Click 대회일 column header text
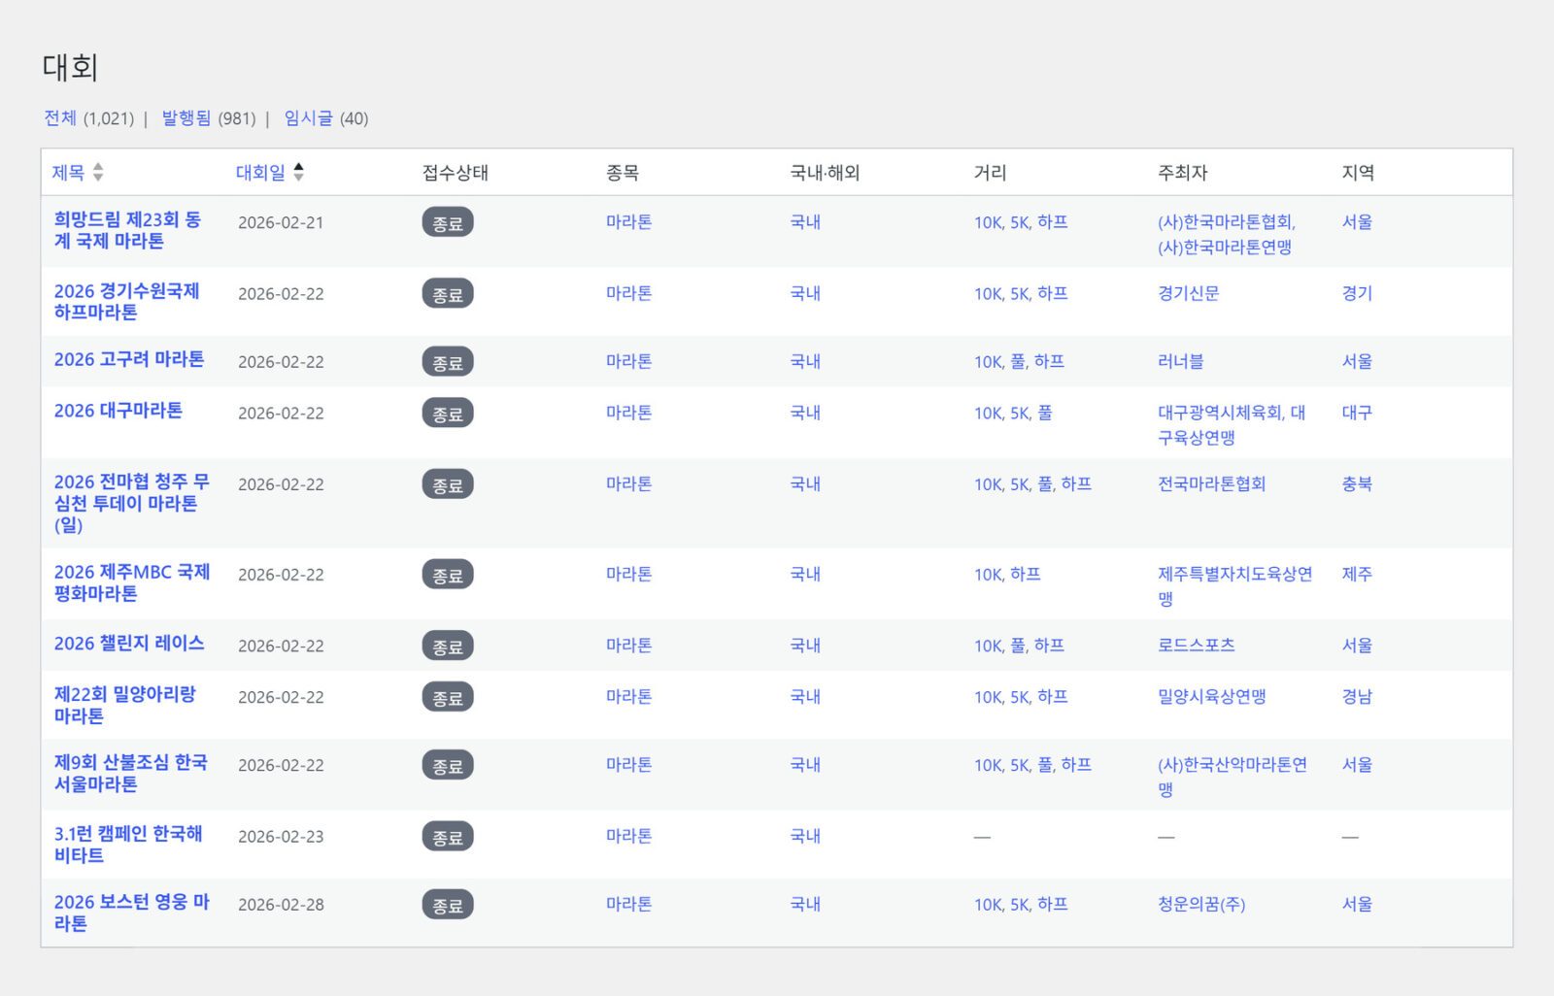Screen dimensions: 1554x996 point(261,173)
